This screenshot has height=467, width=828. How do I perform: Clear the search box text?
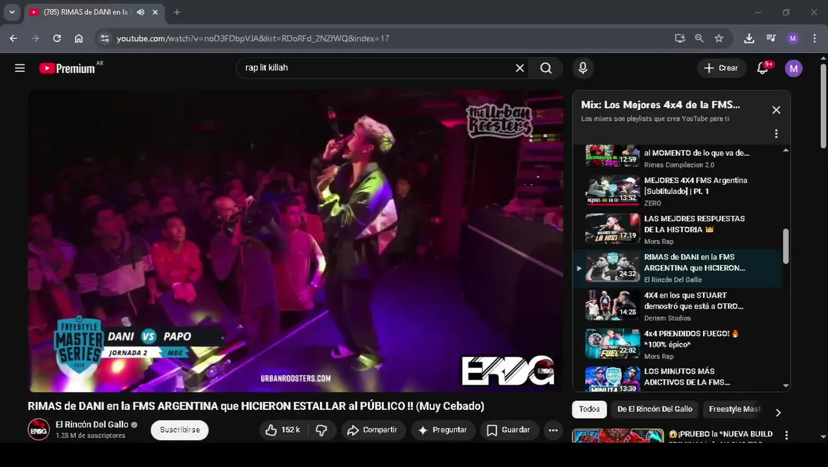click(520, 67)
